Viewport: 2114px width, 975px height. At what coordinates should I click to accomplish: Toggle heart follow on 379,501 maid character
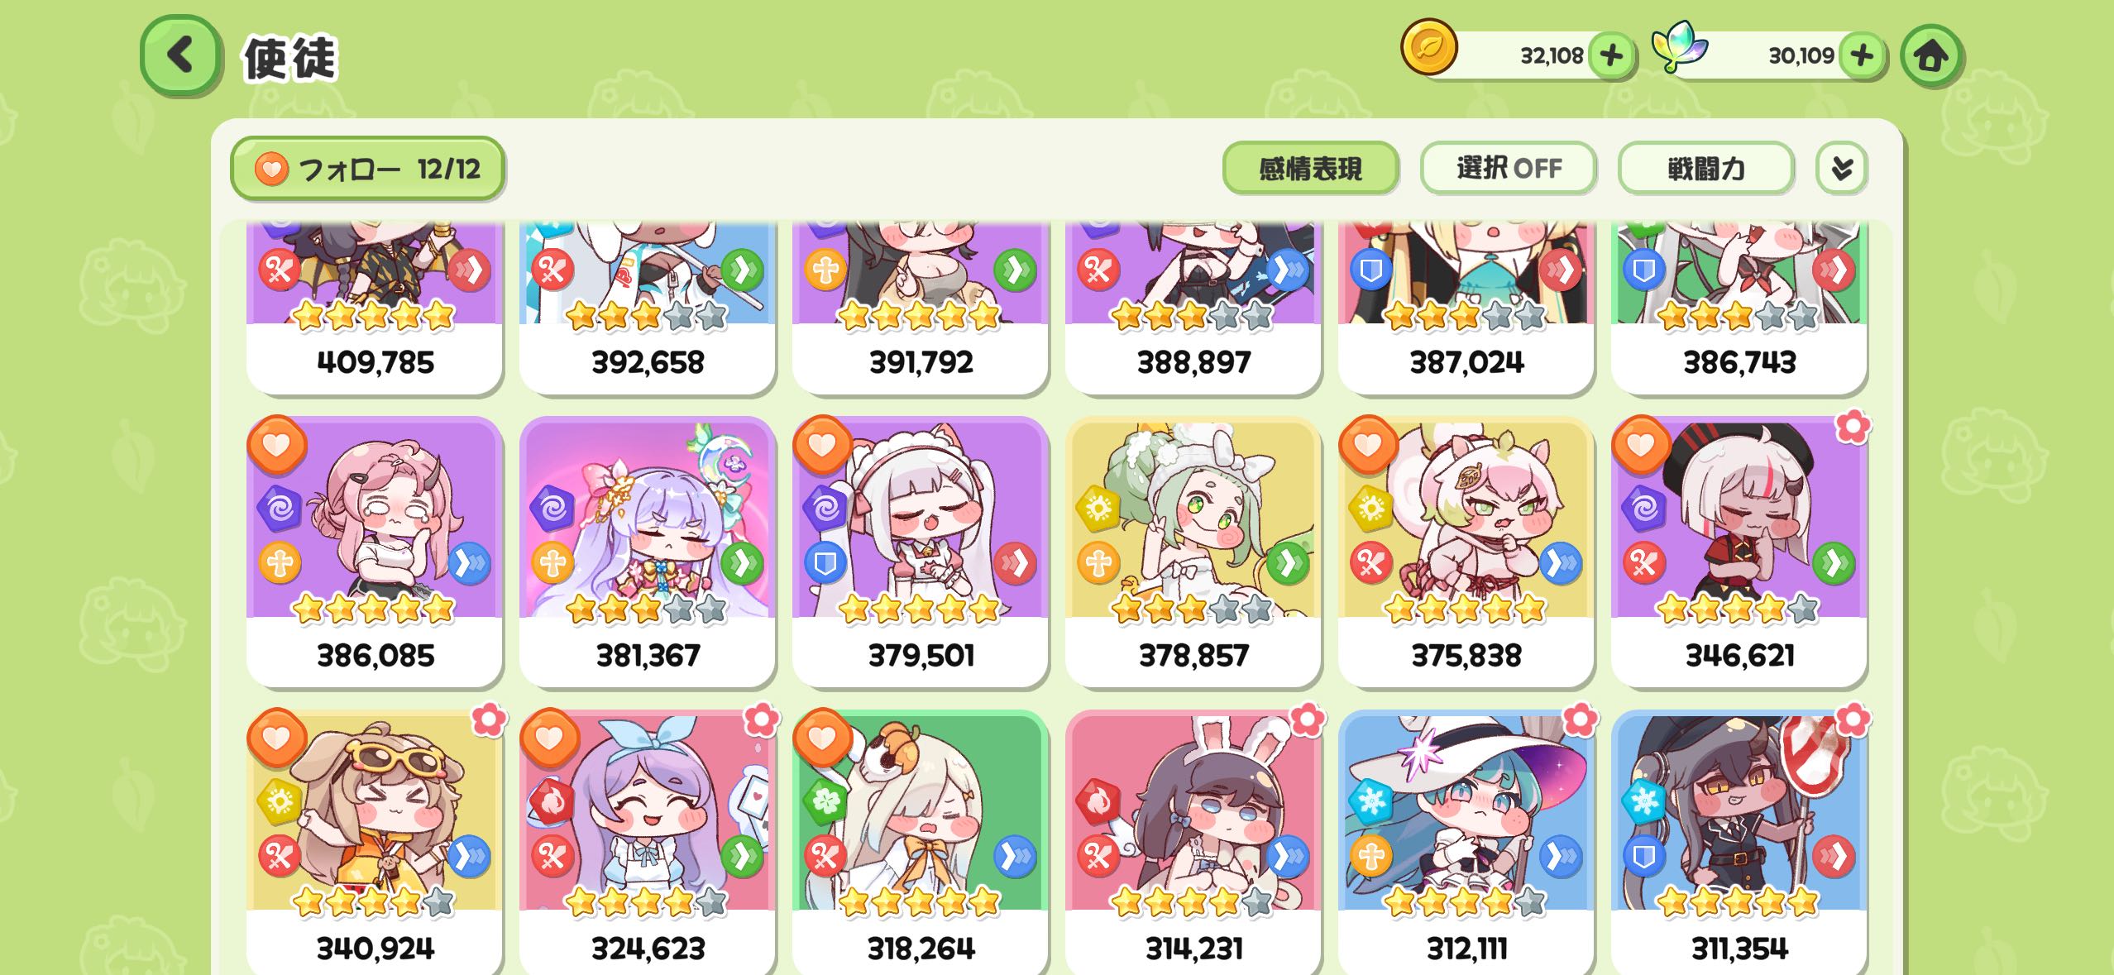822,446
